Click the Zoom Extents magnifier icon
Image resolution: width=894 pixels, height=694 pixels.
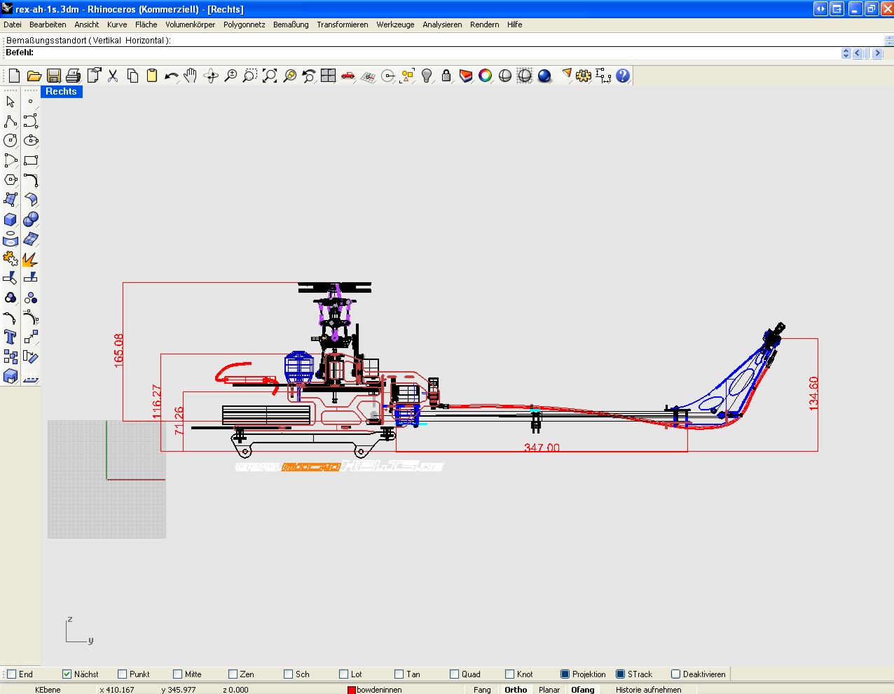click(270, 76)
